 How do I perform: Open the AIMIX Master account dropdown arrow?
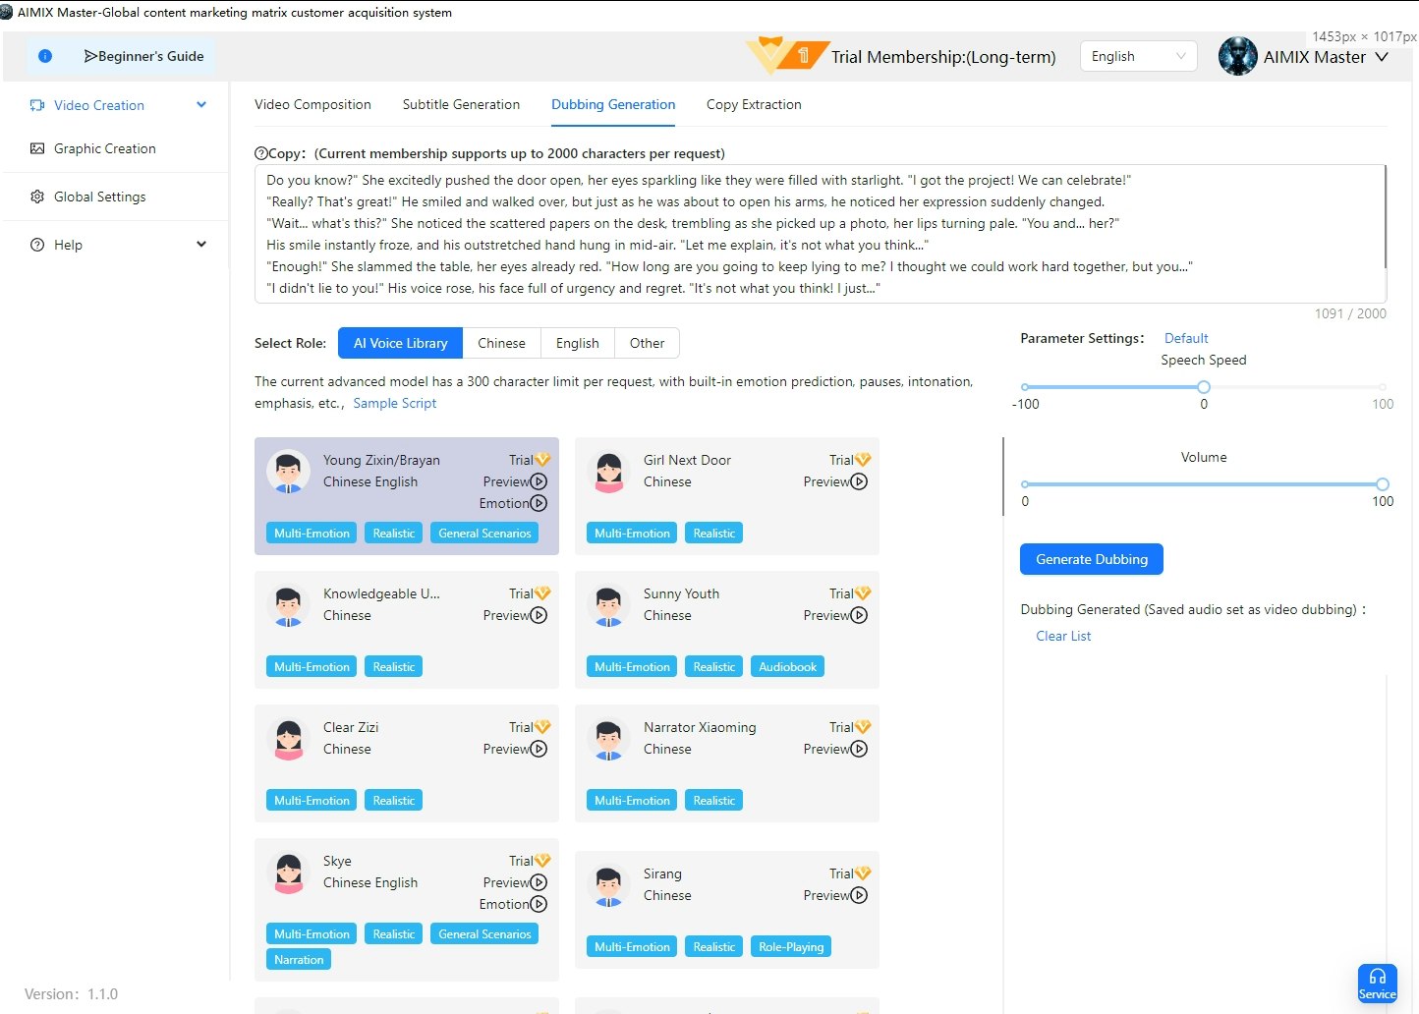coord(1382,57)
